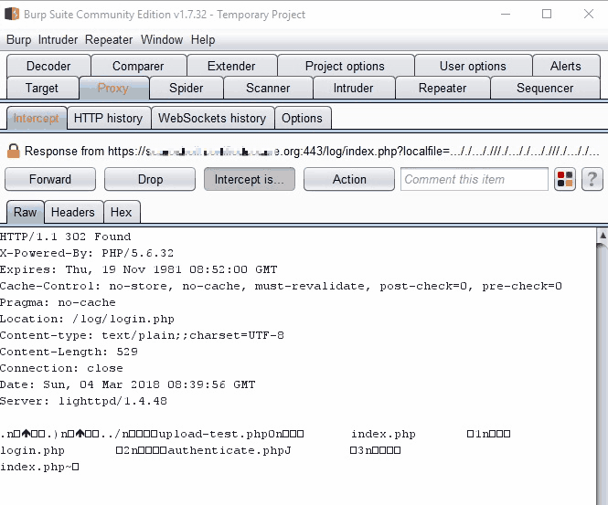Switch to the Comparer tab
The width and height of the screenshot is (608, 505).
pyautogui.click(x=138, y=66)
